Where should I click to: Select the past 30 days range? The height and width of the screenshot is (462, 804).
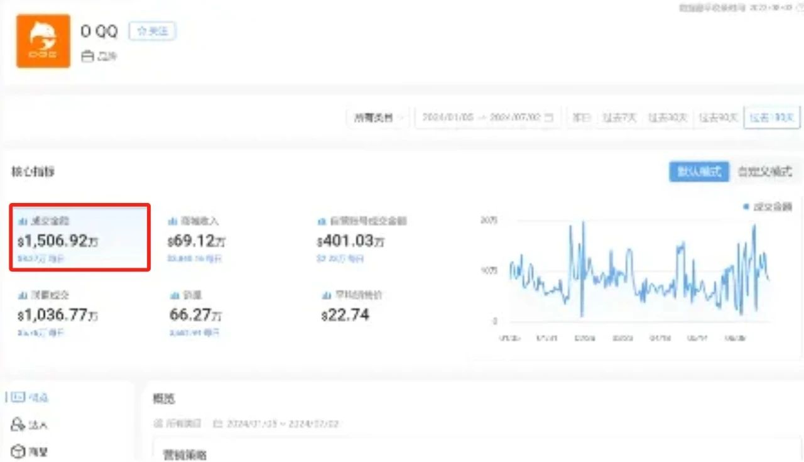(668, 118)
